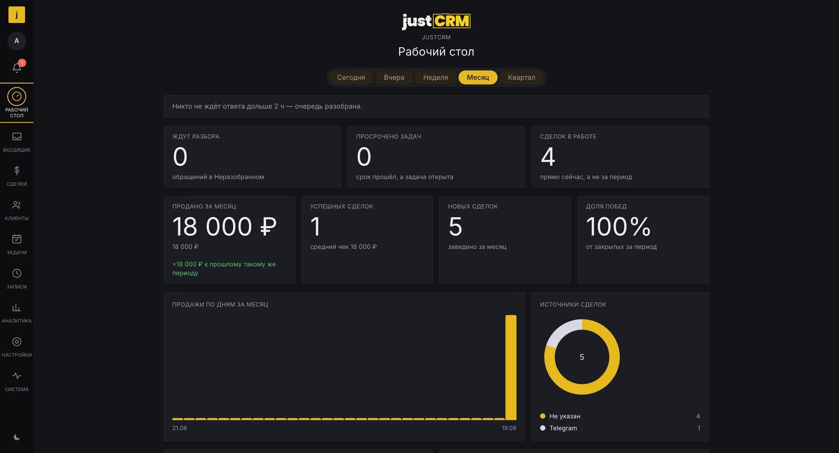Image resolution: width=839 pixels, height=453 pixels.
Task: Open notifications bell icon
Action: pos(17,68)
